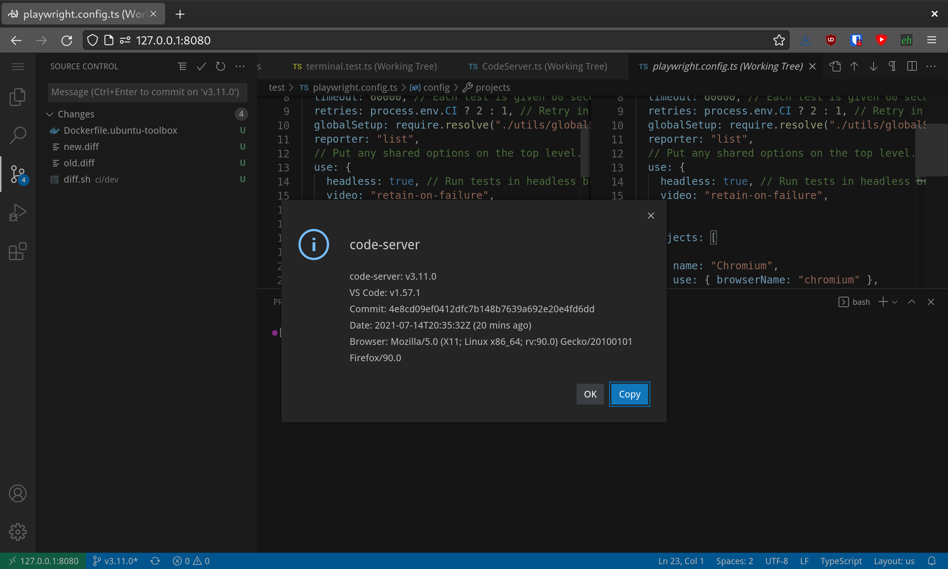Open the new terminal launch profile dropdown
Viewport: 948px width, 569px height.
tap(895, 302)
